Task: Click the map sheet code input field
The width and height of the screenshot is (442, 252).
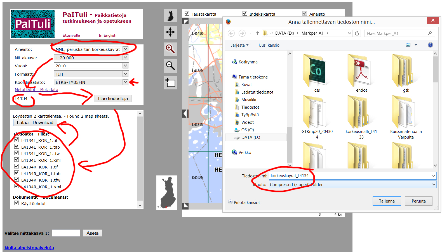Action: tap(38, 98)
